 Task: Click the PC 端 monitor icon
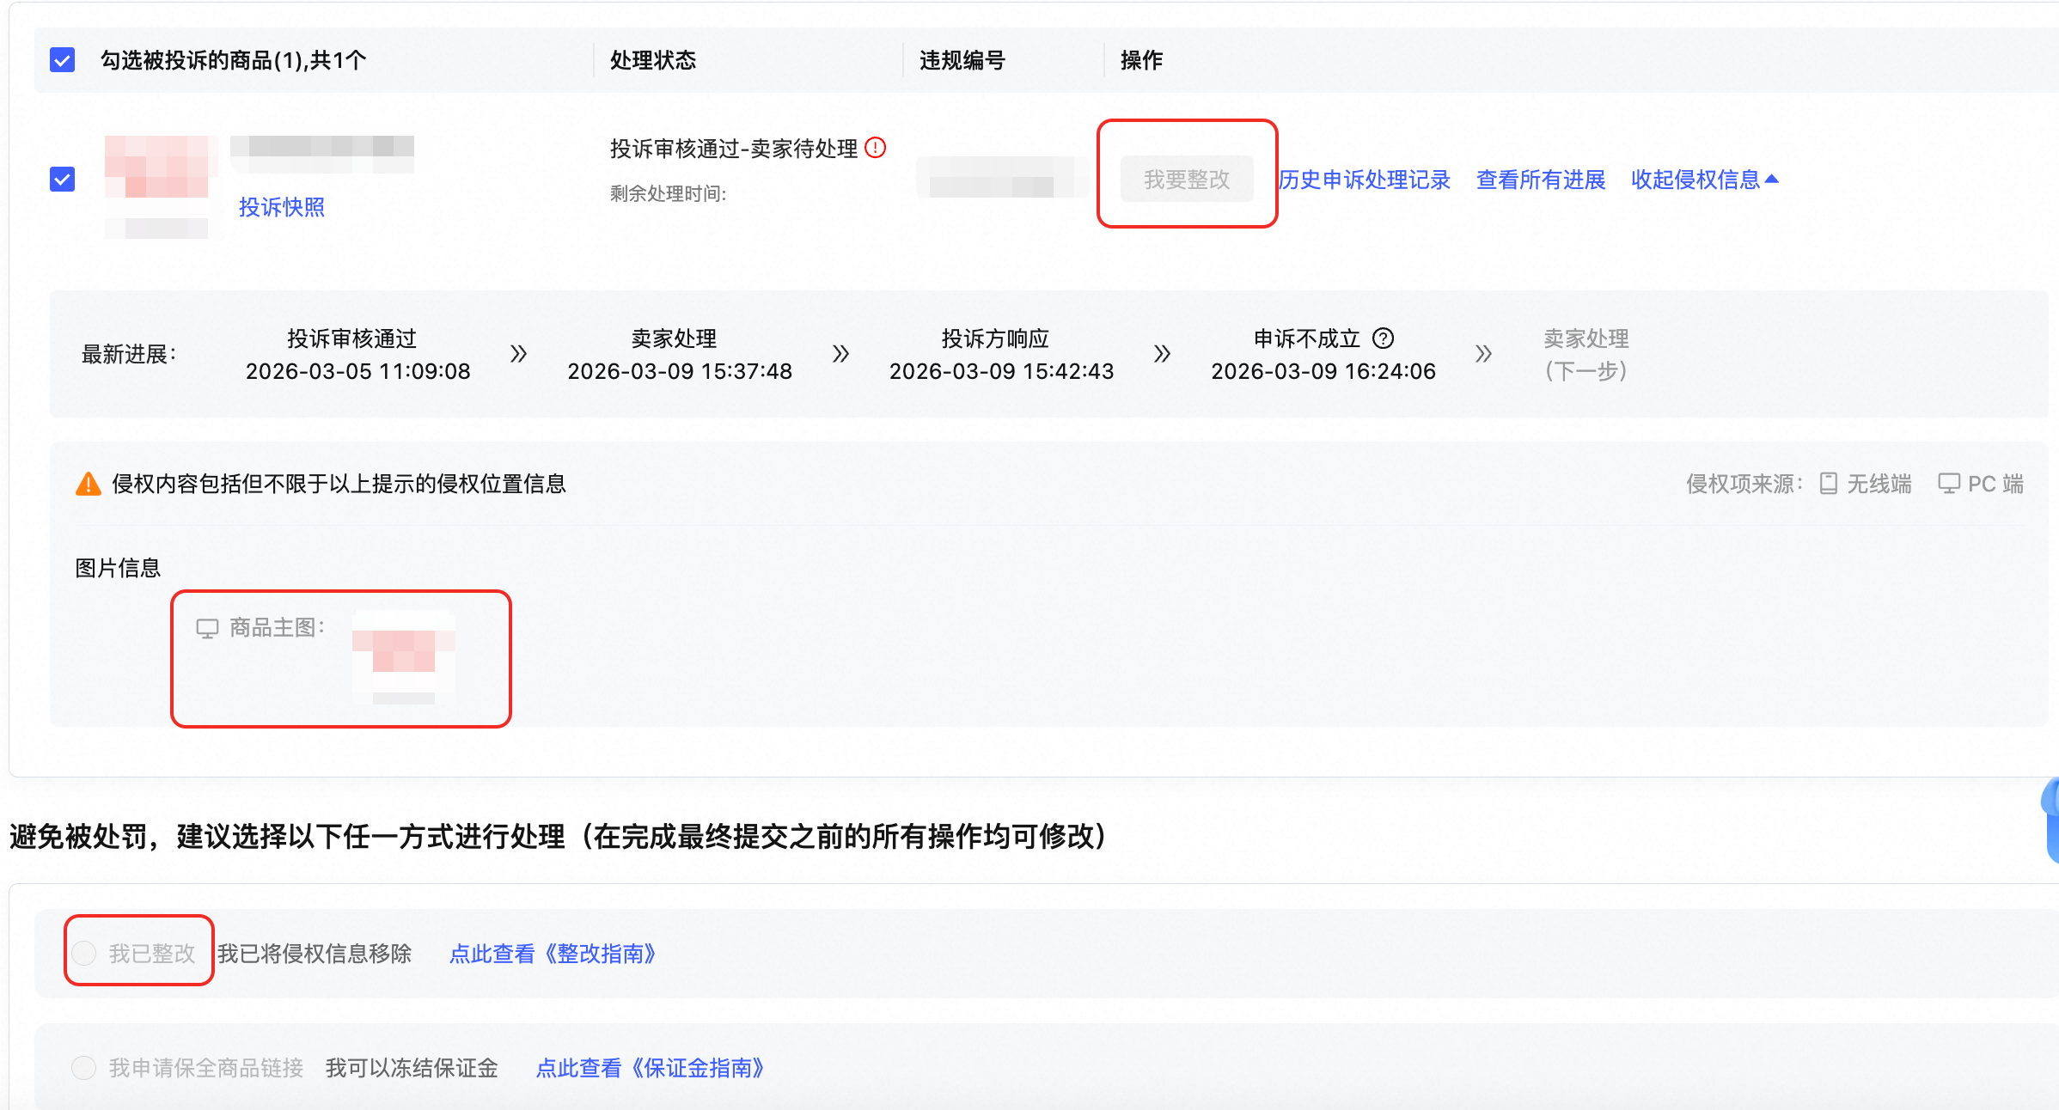click(x=1949, y=483)
